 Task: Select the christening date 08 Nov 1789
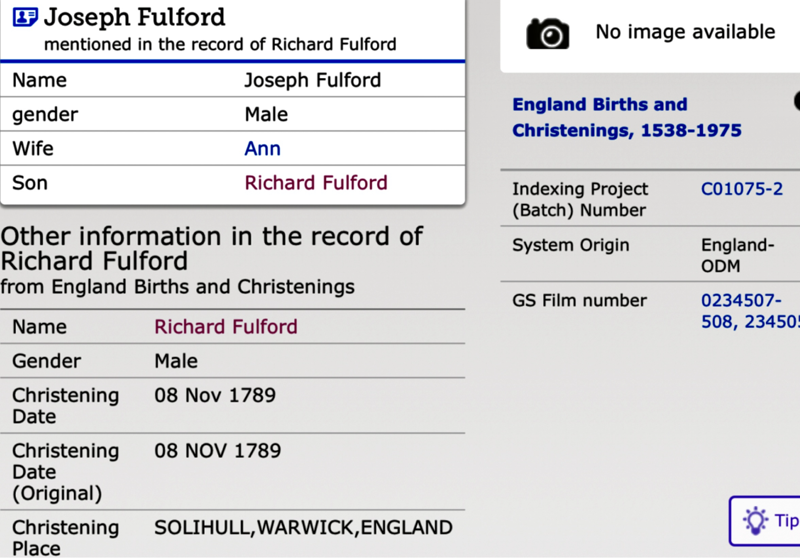(215, 395)
